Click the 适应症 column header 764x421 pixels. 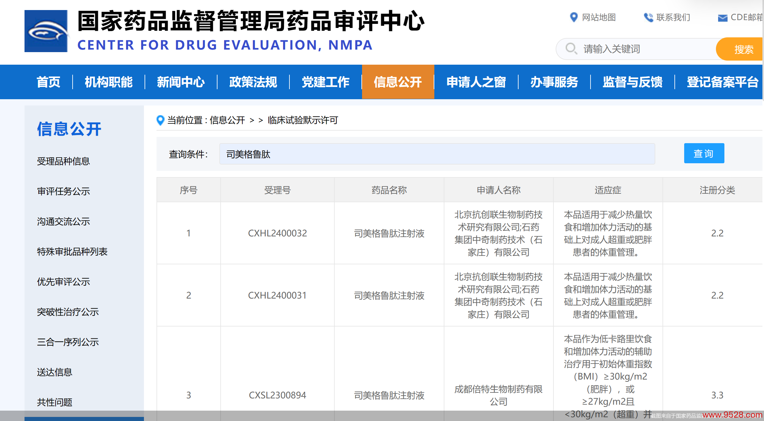pyautogui.click(x=608, y=190)
